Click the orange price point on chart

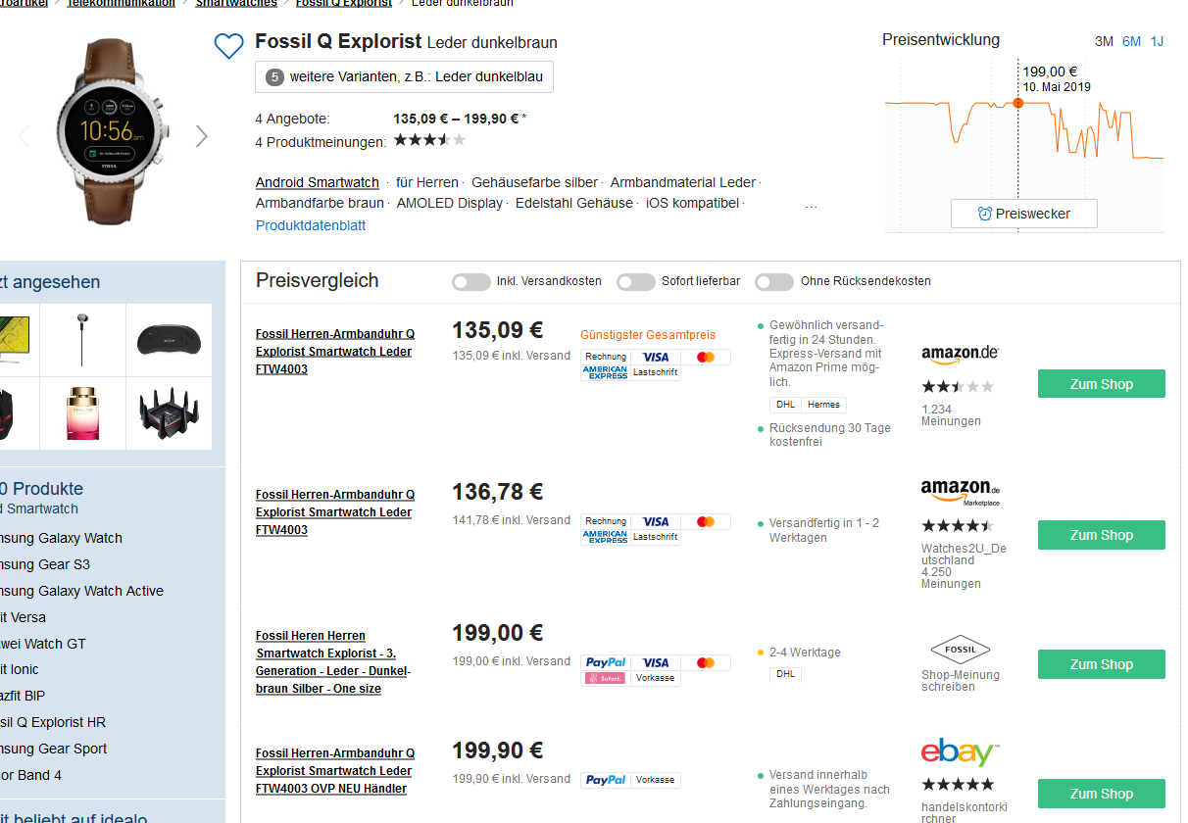pyautogui.click(x=1017, y=103)
